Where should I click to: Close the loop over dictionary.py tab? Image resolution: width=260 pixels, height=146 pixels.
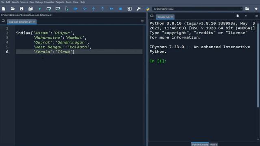pos(34,22)
